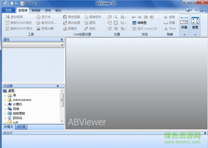Image resolution: width=208 pixels, height=148 pixels.
Task: Select 剪切框架 clipping frame tool
Action: pos(14,17)
